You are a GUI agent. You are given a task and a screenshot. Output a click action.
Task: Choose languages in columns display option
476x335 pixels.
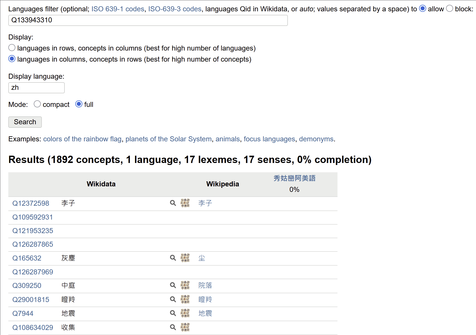point(12,59)
